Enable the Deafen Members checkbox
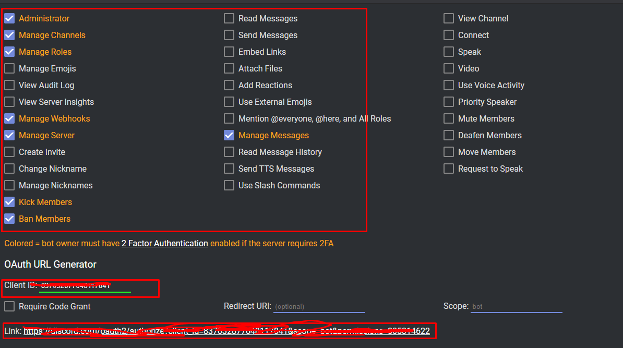 [x=449, y=135]
